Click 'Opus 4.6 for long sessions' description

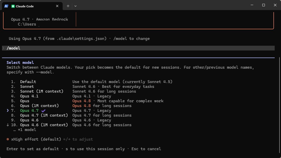(102, 125)
